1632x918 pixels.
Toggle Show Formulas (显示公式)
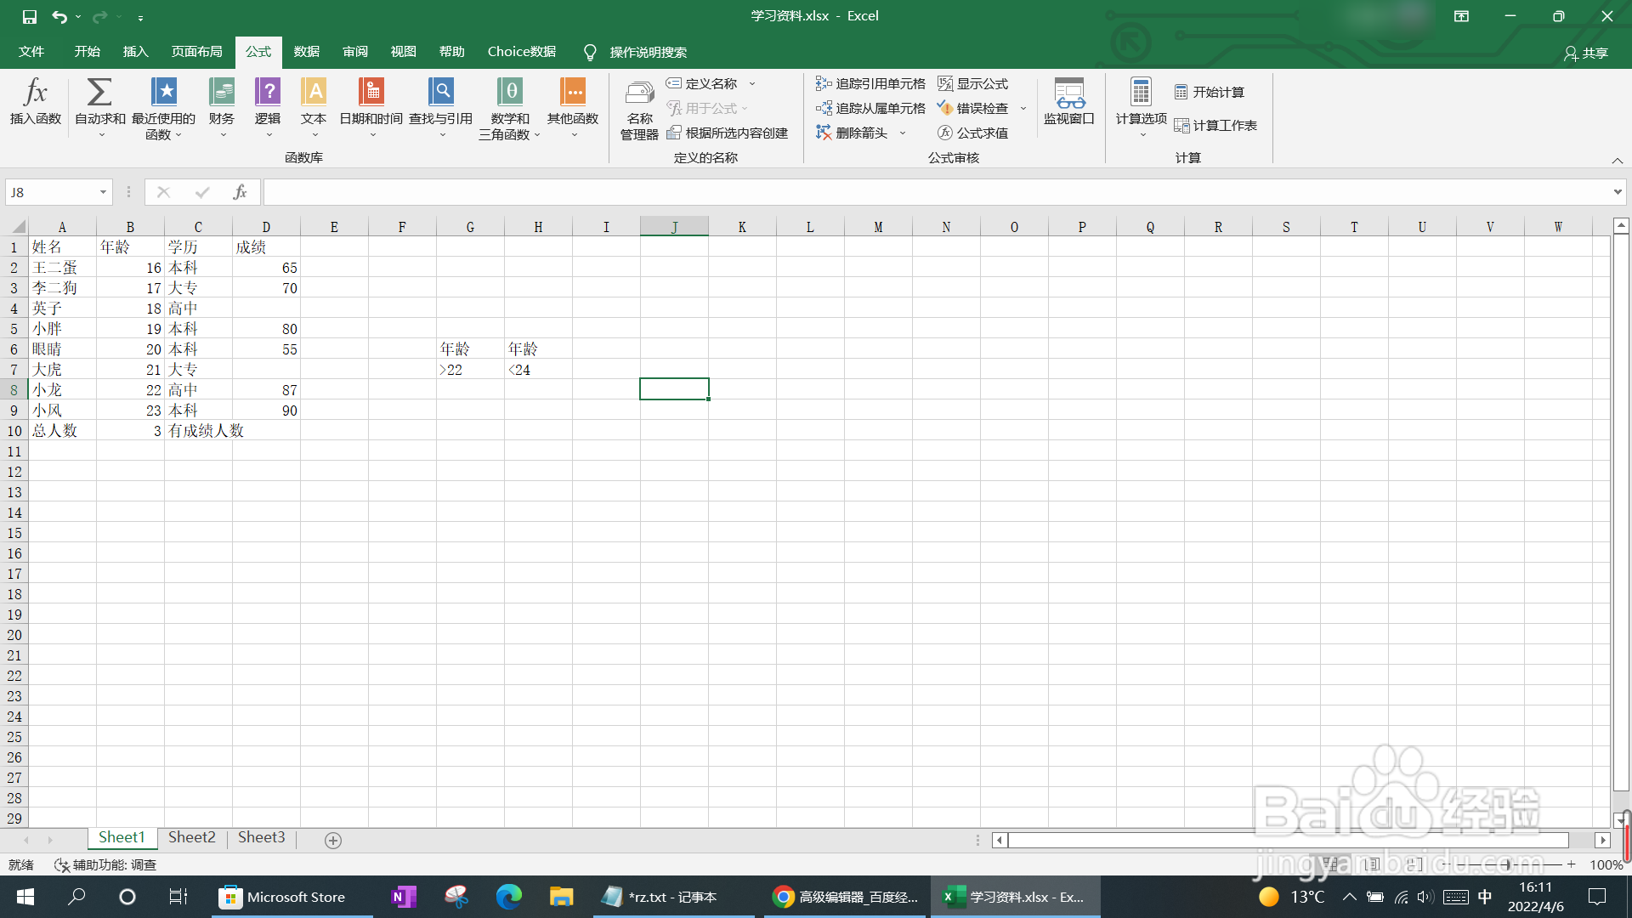(973, 83)
